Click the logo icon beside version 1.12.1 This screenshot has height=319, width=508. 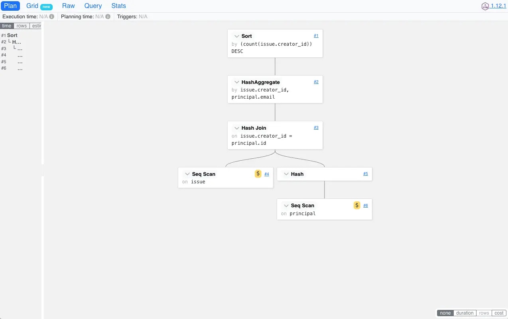[485, 6]
